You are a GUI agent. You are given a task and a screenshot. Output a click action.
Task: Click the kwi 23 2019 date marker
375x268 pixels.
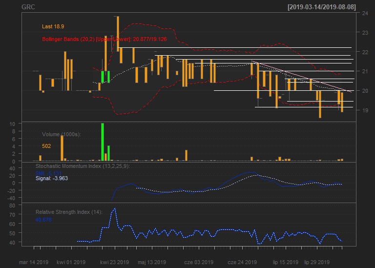pyautogui.click(x=115, y=262)
